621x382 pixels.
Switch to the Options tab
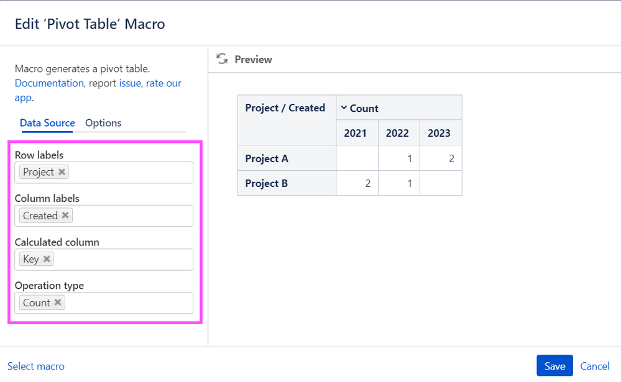point(103,123)
